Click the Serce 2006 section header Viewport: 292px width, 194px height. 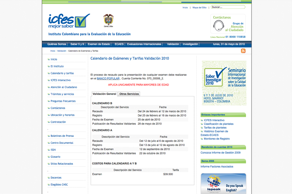223,161
